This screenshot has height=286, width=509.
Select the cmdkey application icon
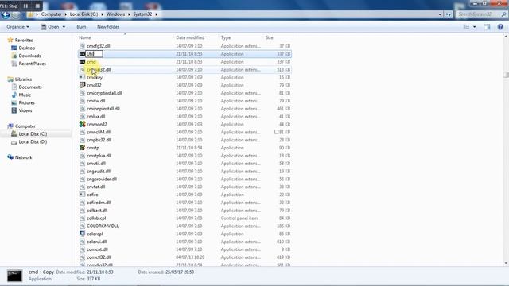click(x=82, y=77)
